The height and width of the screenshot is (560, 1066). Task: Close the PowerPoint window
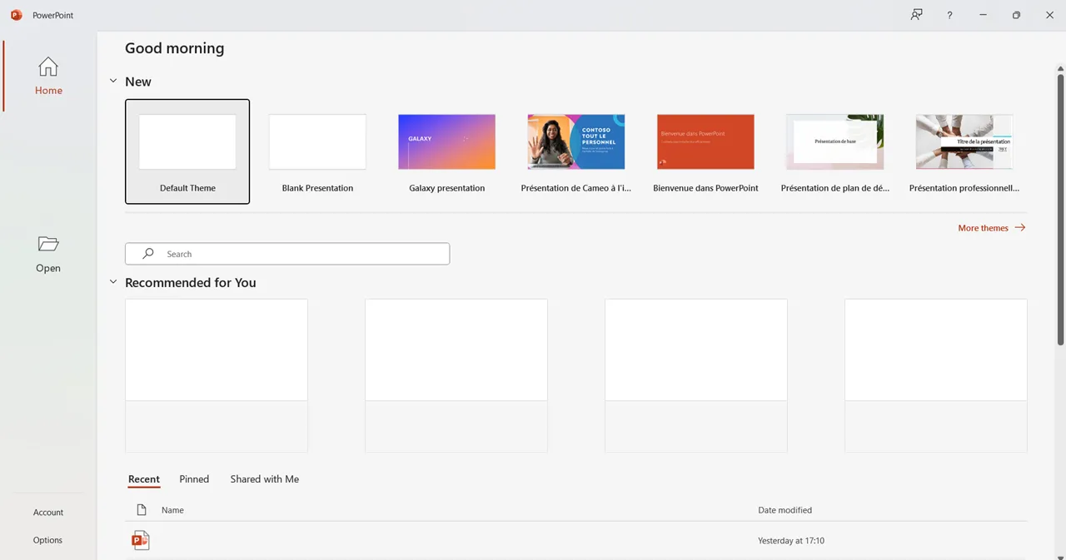click(1049, 15)
